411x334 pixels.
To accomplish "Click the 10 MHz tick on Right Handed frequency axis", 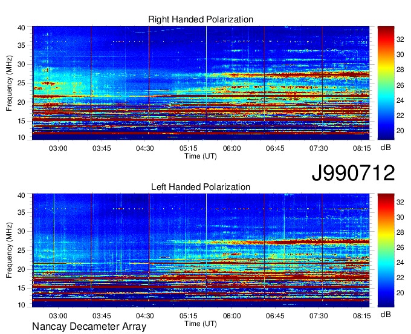I will click(x=21, y=137).
